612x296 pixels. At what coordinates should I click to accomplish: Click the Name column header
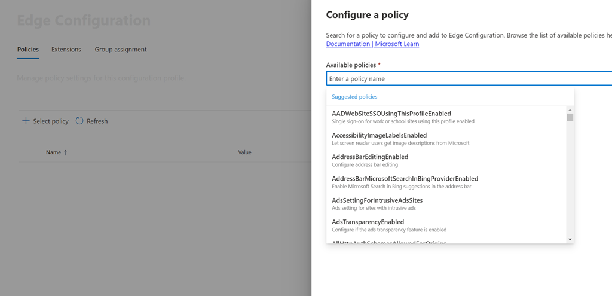(x=53, y=152)
